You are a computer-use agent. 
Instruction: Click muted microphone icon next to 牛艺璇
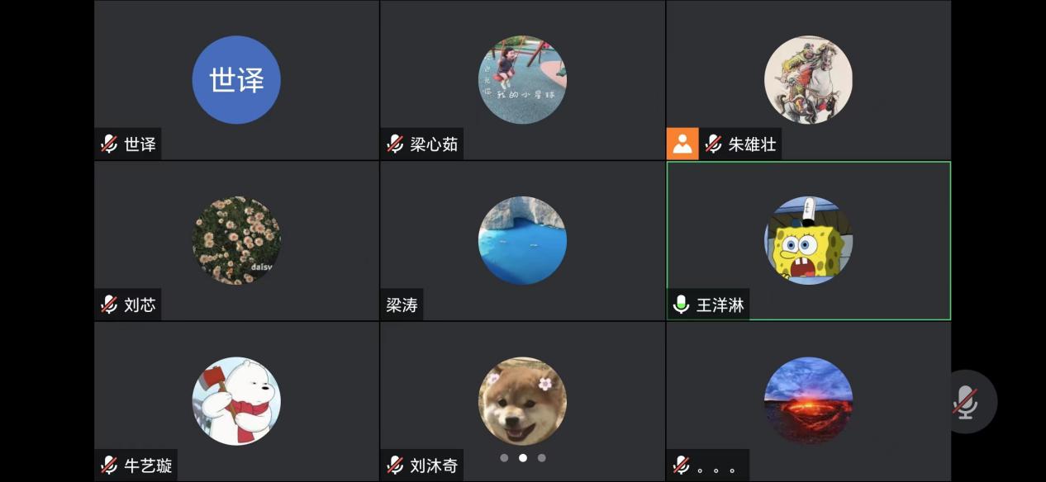(x=109, y=465)
